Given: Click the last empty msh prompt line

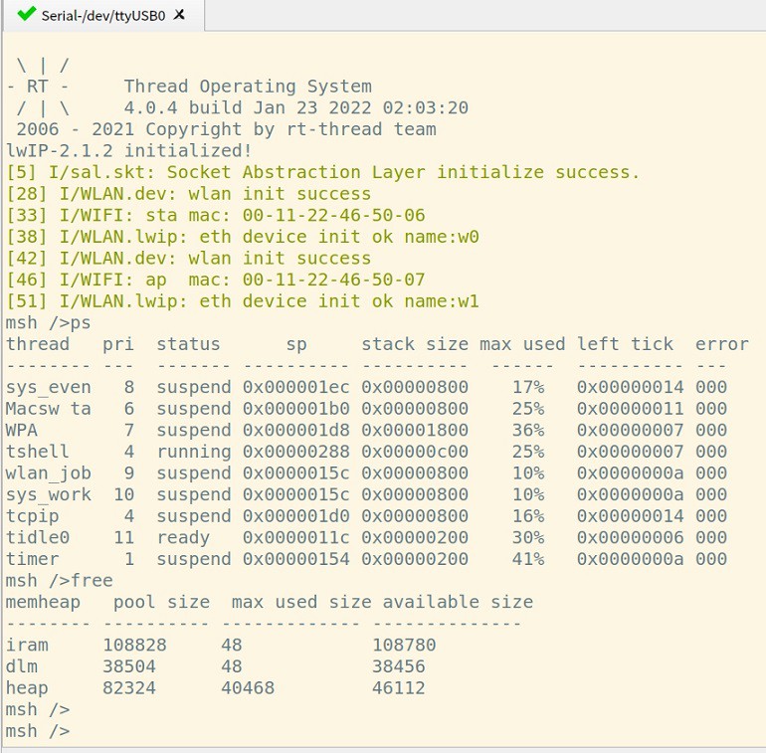Looking at the screenshot, I should tap(38, 731).
